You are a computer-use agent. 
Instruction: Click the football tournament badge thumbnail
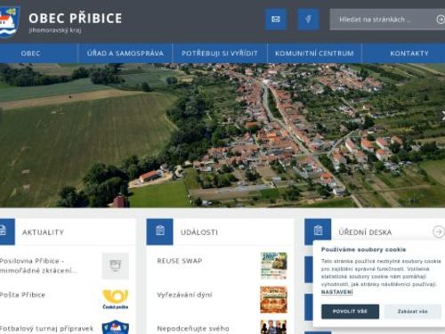[x=116, y=327]
